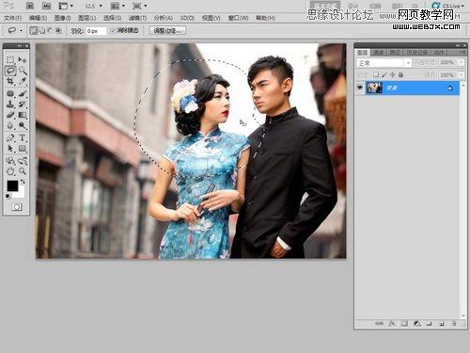Open the 视图(V) menu
Screen dimensions: 470x353
211,18
